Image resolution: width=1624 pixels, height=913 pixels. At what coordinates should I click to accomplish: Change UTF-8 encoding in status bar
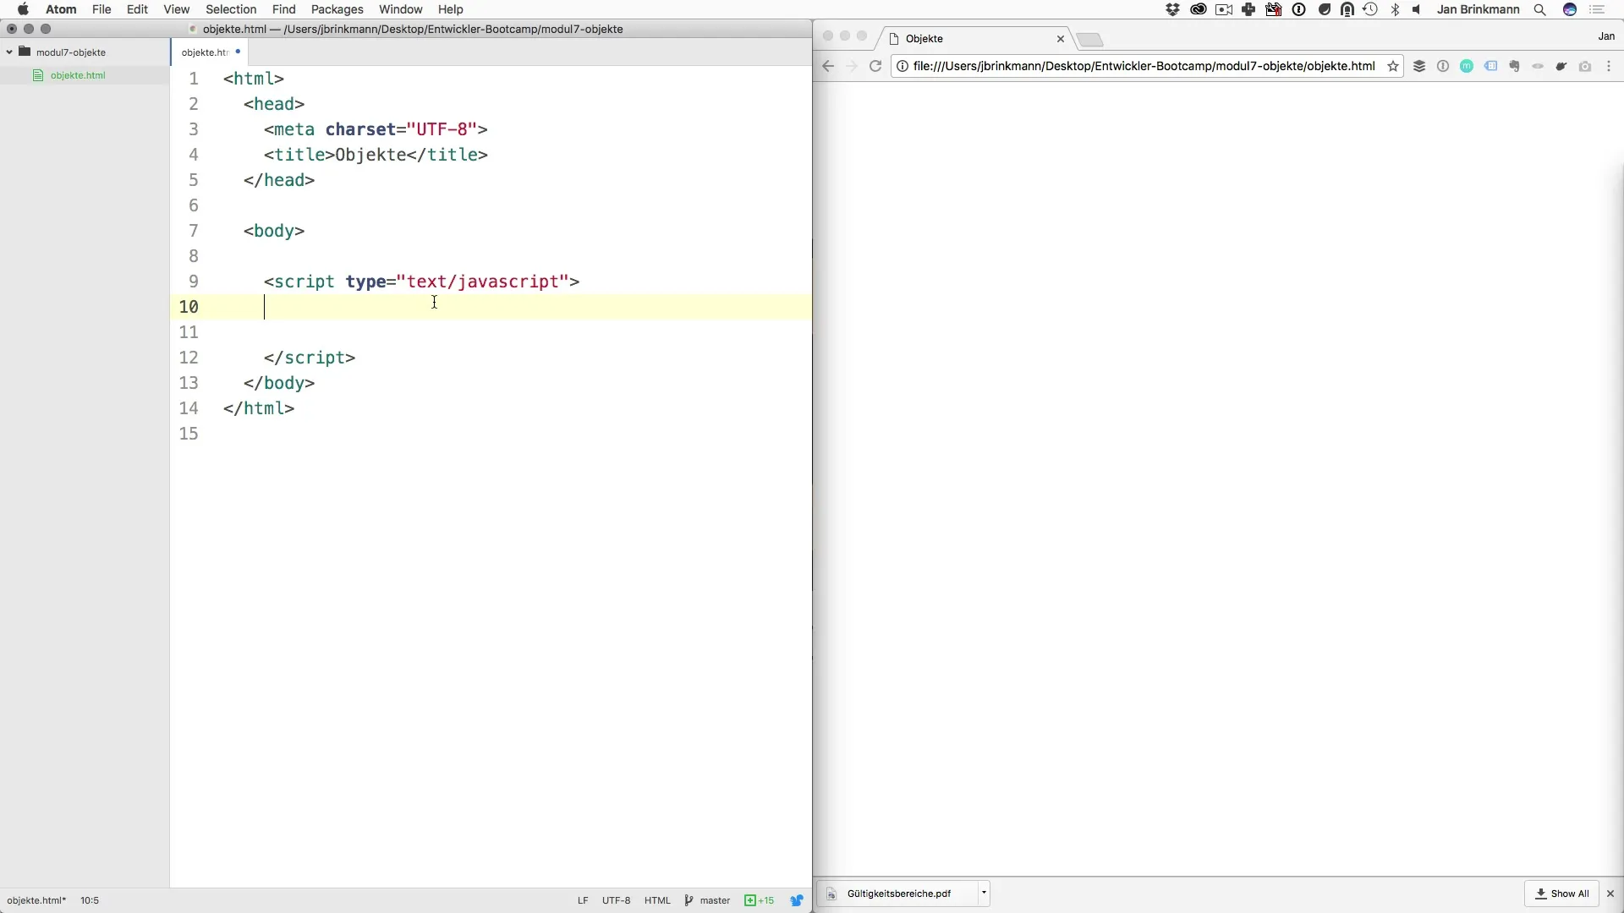coord(616,900)
